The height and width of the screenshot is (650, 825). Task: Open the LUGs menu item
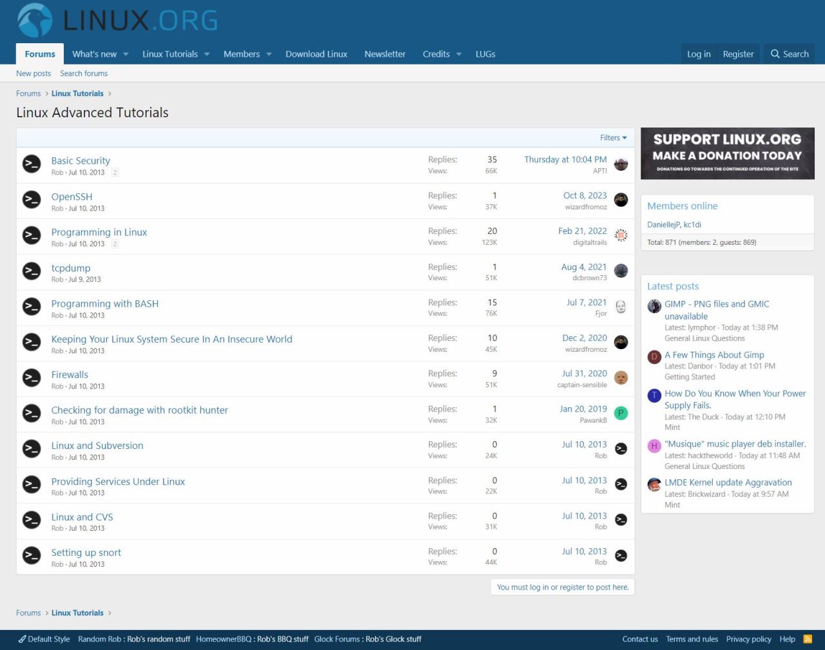point(485,54)
